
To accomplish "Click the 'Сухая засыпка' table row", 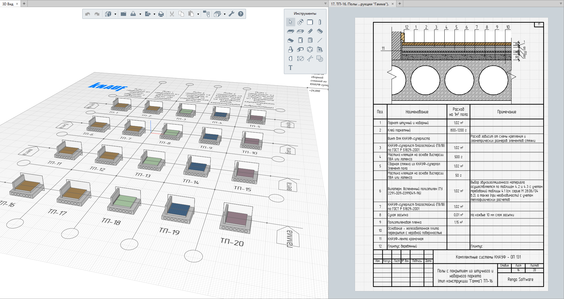I will pos(458,215).
